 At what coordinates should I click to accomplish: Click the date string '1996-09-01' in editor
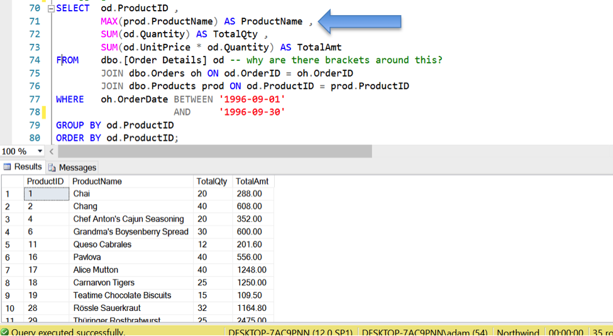coord(252,99)
